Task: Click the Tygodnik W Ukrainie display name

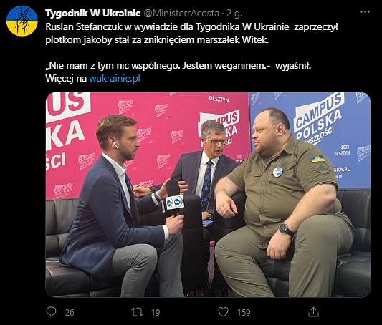Action: coord(93,13)
